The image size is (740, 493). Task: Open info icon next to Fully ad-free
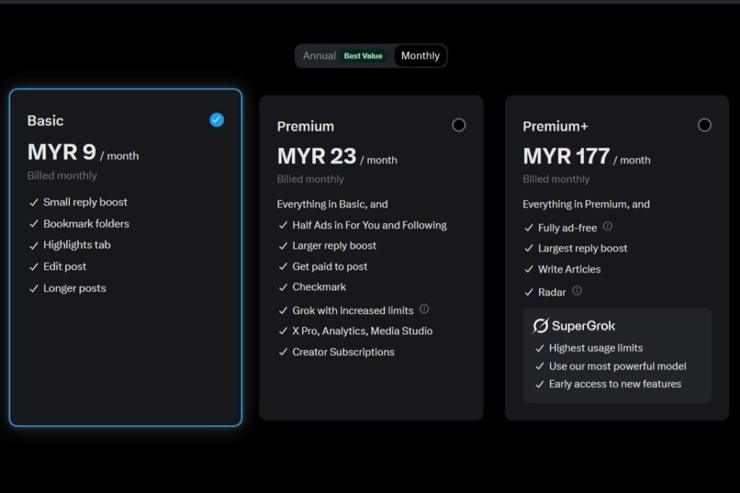(608, 226)
